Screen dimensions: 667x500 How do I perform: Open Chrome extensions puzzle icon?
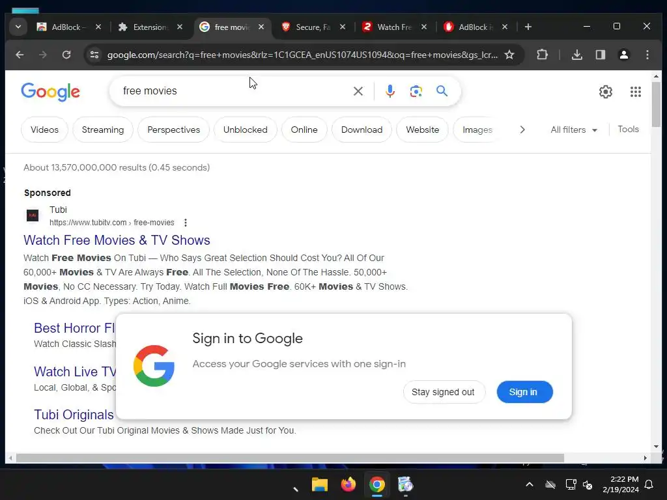(542, 55)
